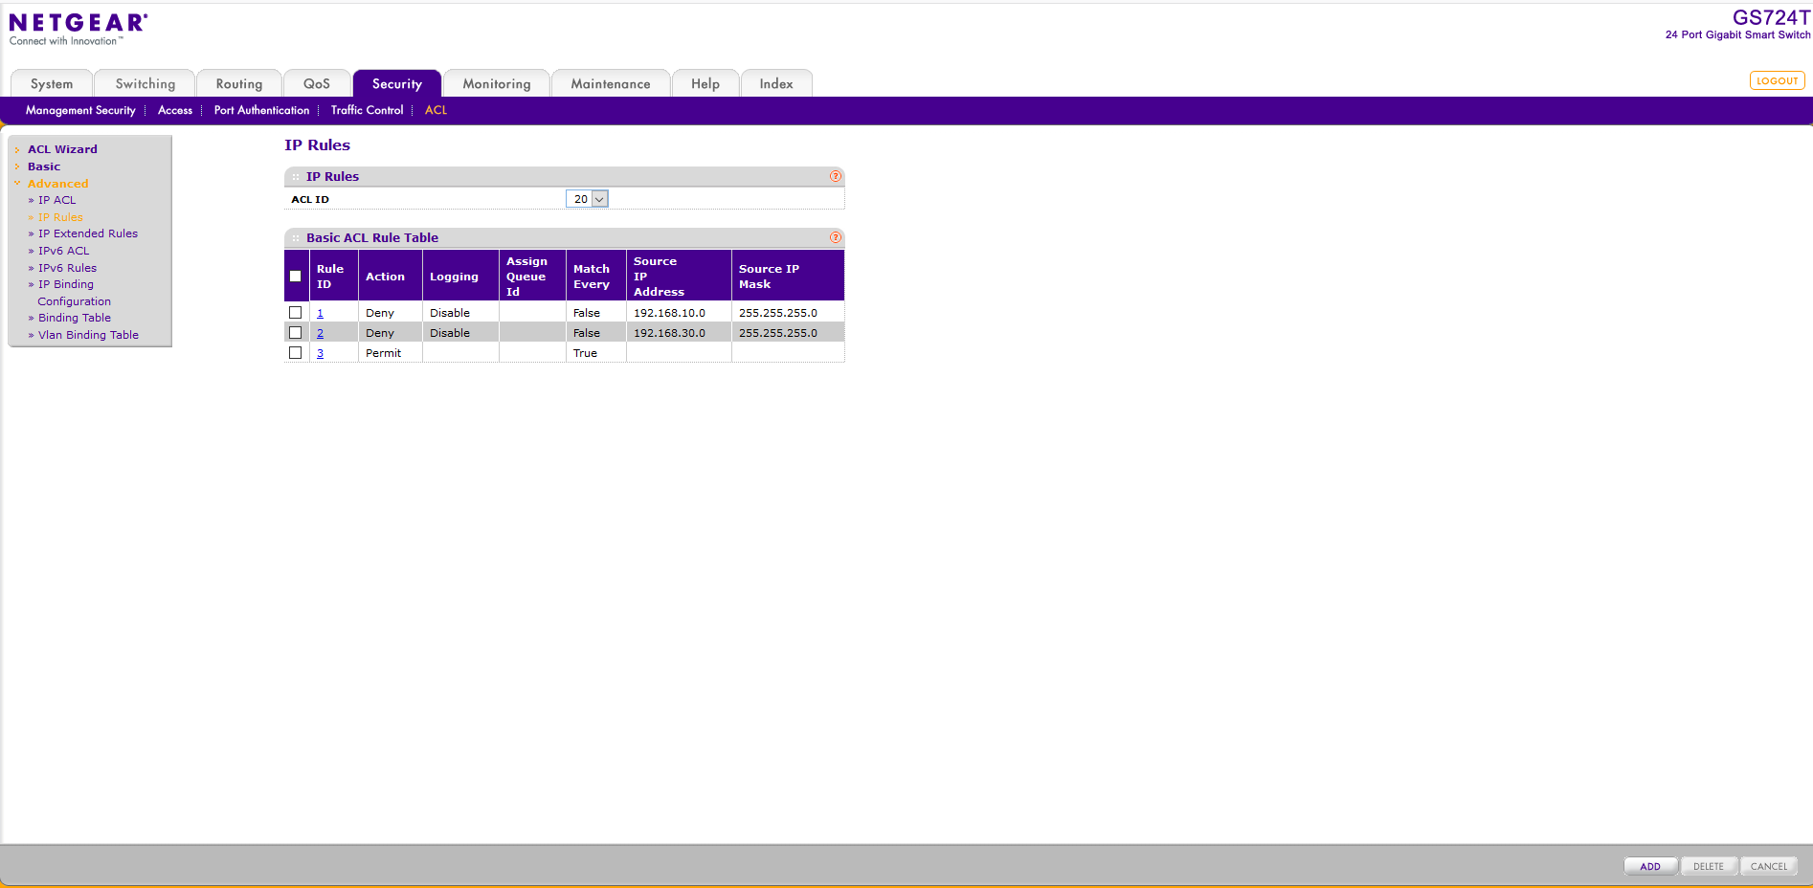Click the Source IP Mask column header
Viewport: 1813px width, 888px height.
click(x=788, y=277)
